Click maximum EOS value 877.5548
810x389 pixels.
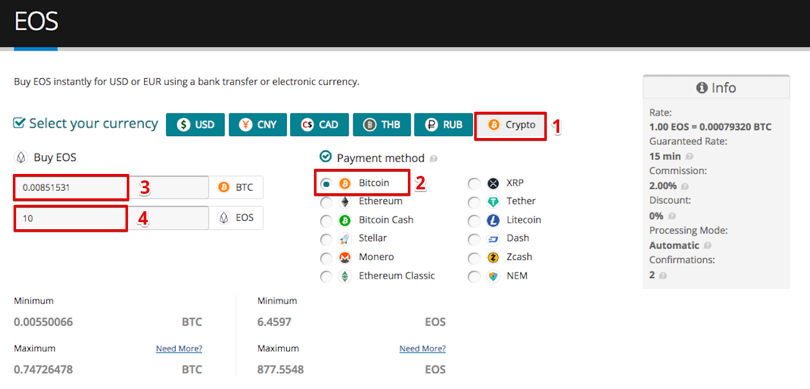[281, 369]
